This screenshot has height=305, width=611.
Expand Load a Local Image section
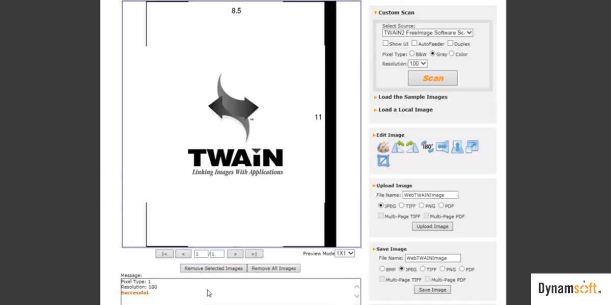(x=405, y=110)
